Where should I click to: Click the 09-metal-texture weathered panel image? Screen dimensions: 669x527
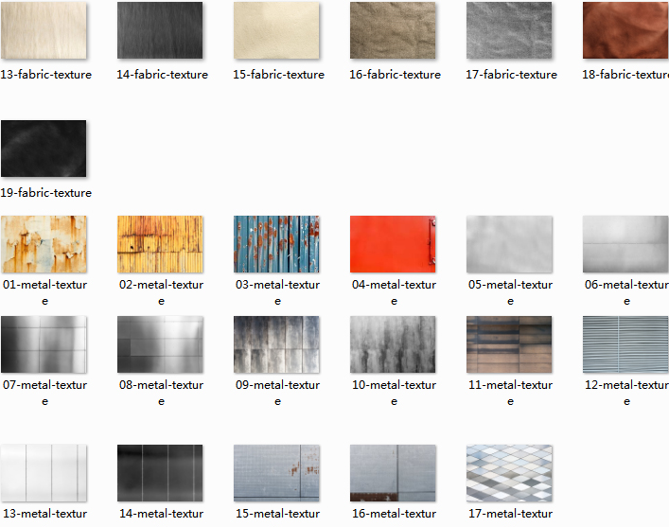click(276, 344)
